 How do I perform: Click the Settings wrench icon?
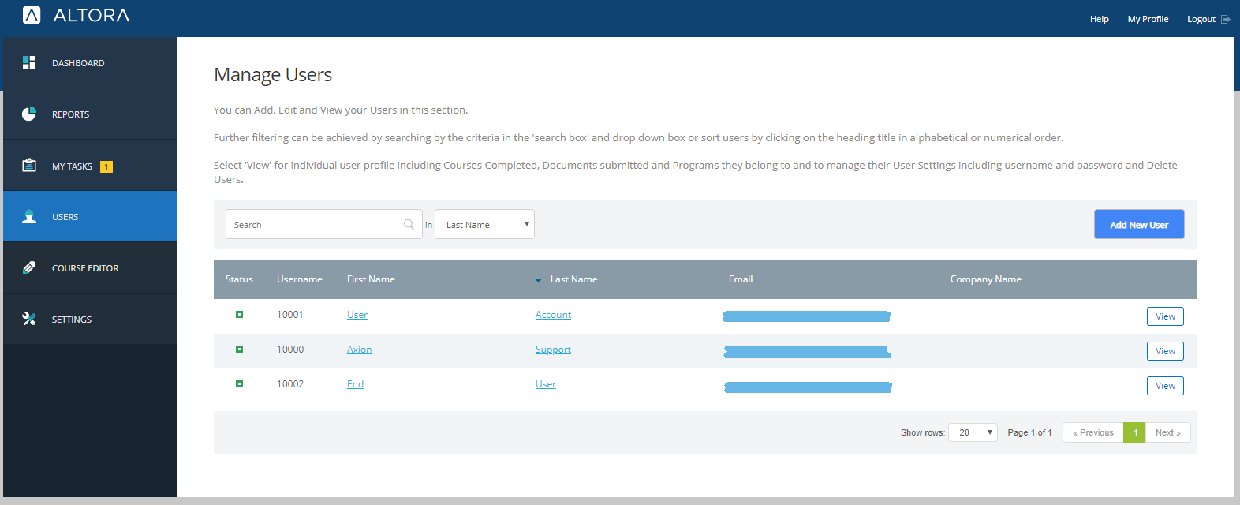click(29, 319)
